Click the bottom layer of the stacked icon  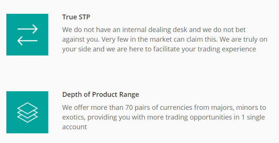click(27, 118)
